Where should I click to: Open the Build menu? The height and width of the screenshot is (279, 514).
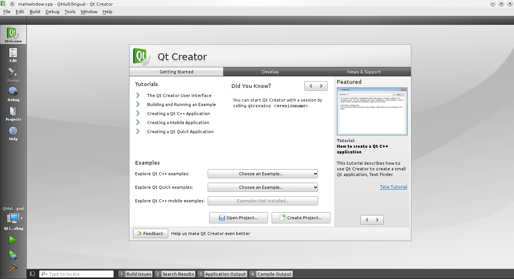(x=35, y=12)
